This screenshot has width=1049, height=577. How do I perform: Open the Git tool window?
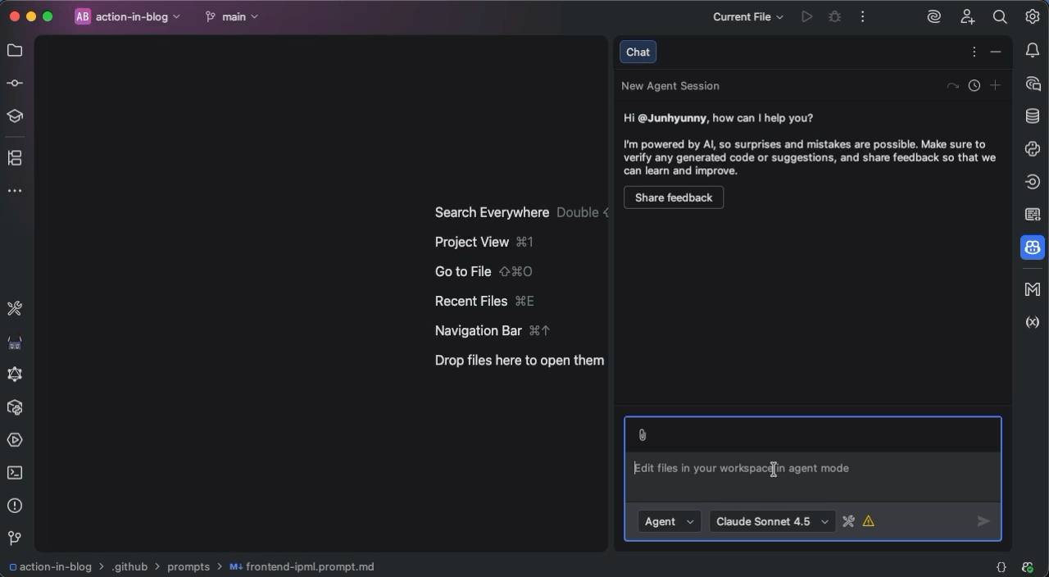[15, 538]
